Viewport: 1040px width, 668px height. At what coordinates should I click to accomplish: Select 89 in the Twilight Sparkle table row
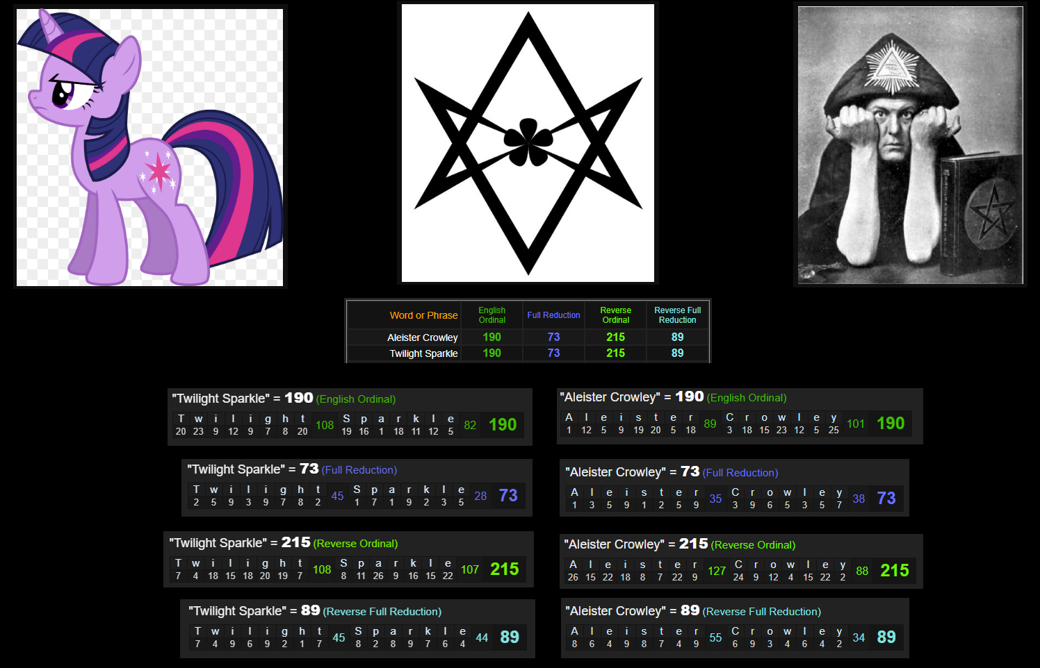coord(678,353)
